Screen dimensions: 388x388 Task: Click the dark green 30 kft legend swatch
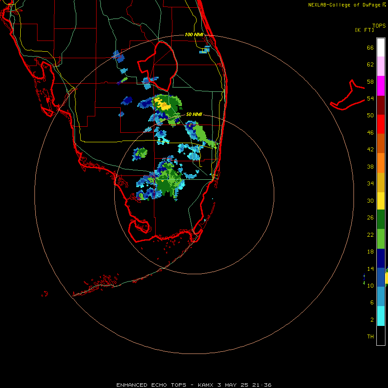pos(381,219)
